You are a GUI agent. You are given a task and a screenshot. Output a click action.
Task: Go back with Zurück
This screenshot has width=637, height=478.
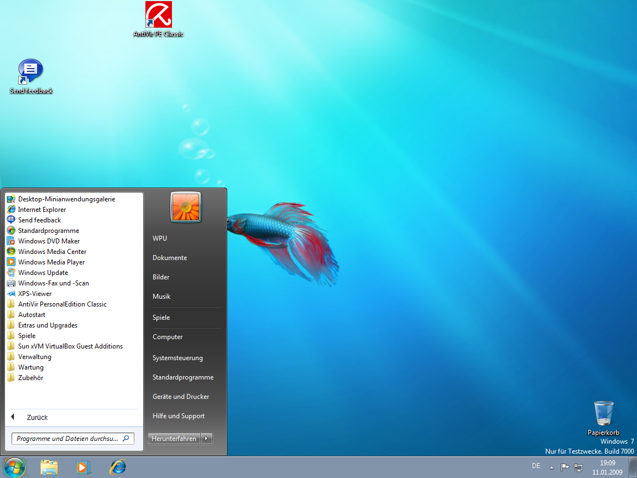(37, 418)
